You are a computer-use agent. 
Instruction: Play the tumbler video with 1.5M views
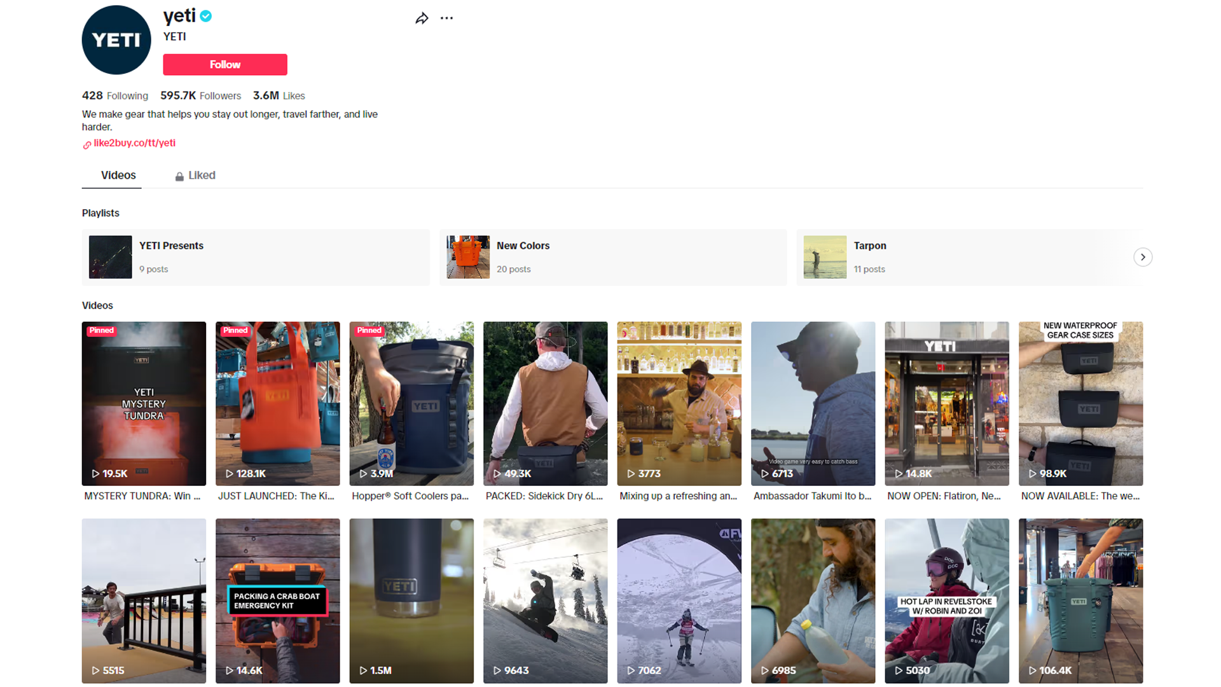pyautogui.click(x=411, y=601)
